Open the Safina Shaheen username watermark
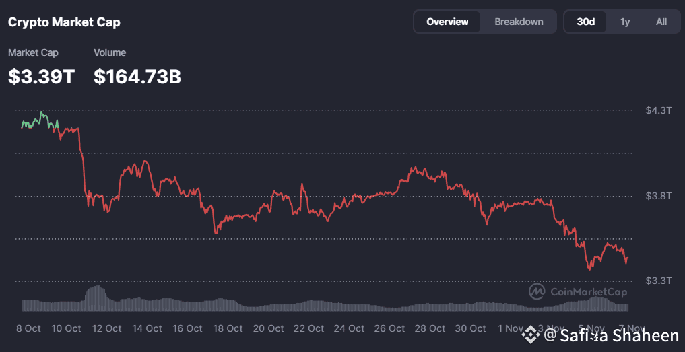This screenshot has height=352, width=685. [x=612, y=335]
